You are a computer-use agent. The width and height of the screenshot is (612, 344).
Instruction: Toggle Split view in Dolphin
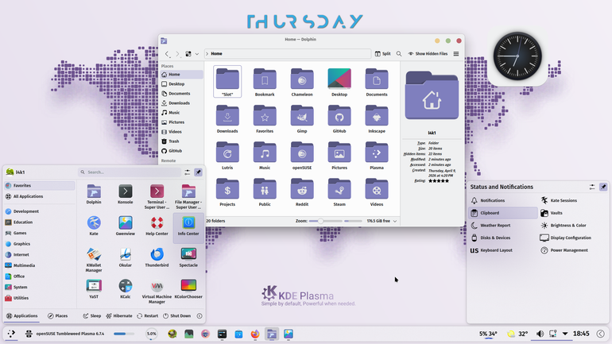click(x=382, y=54)
